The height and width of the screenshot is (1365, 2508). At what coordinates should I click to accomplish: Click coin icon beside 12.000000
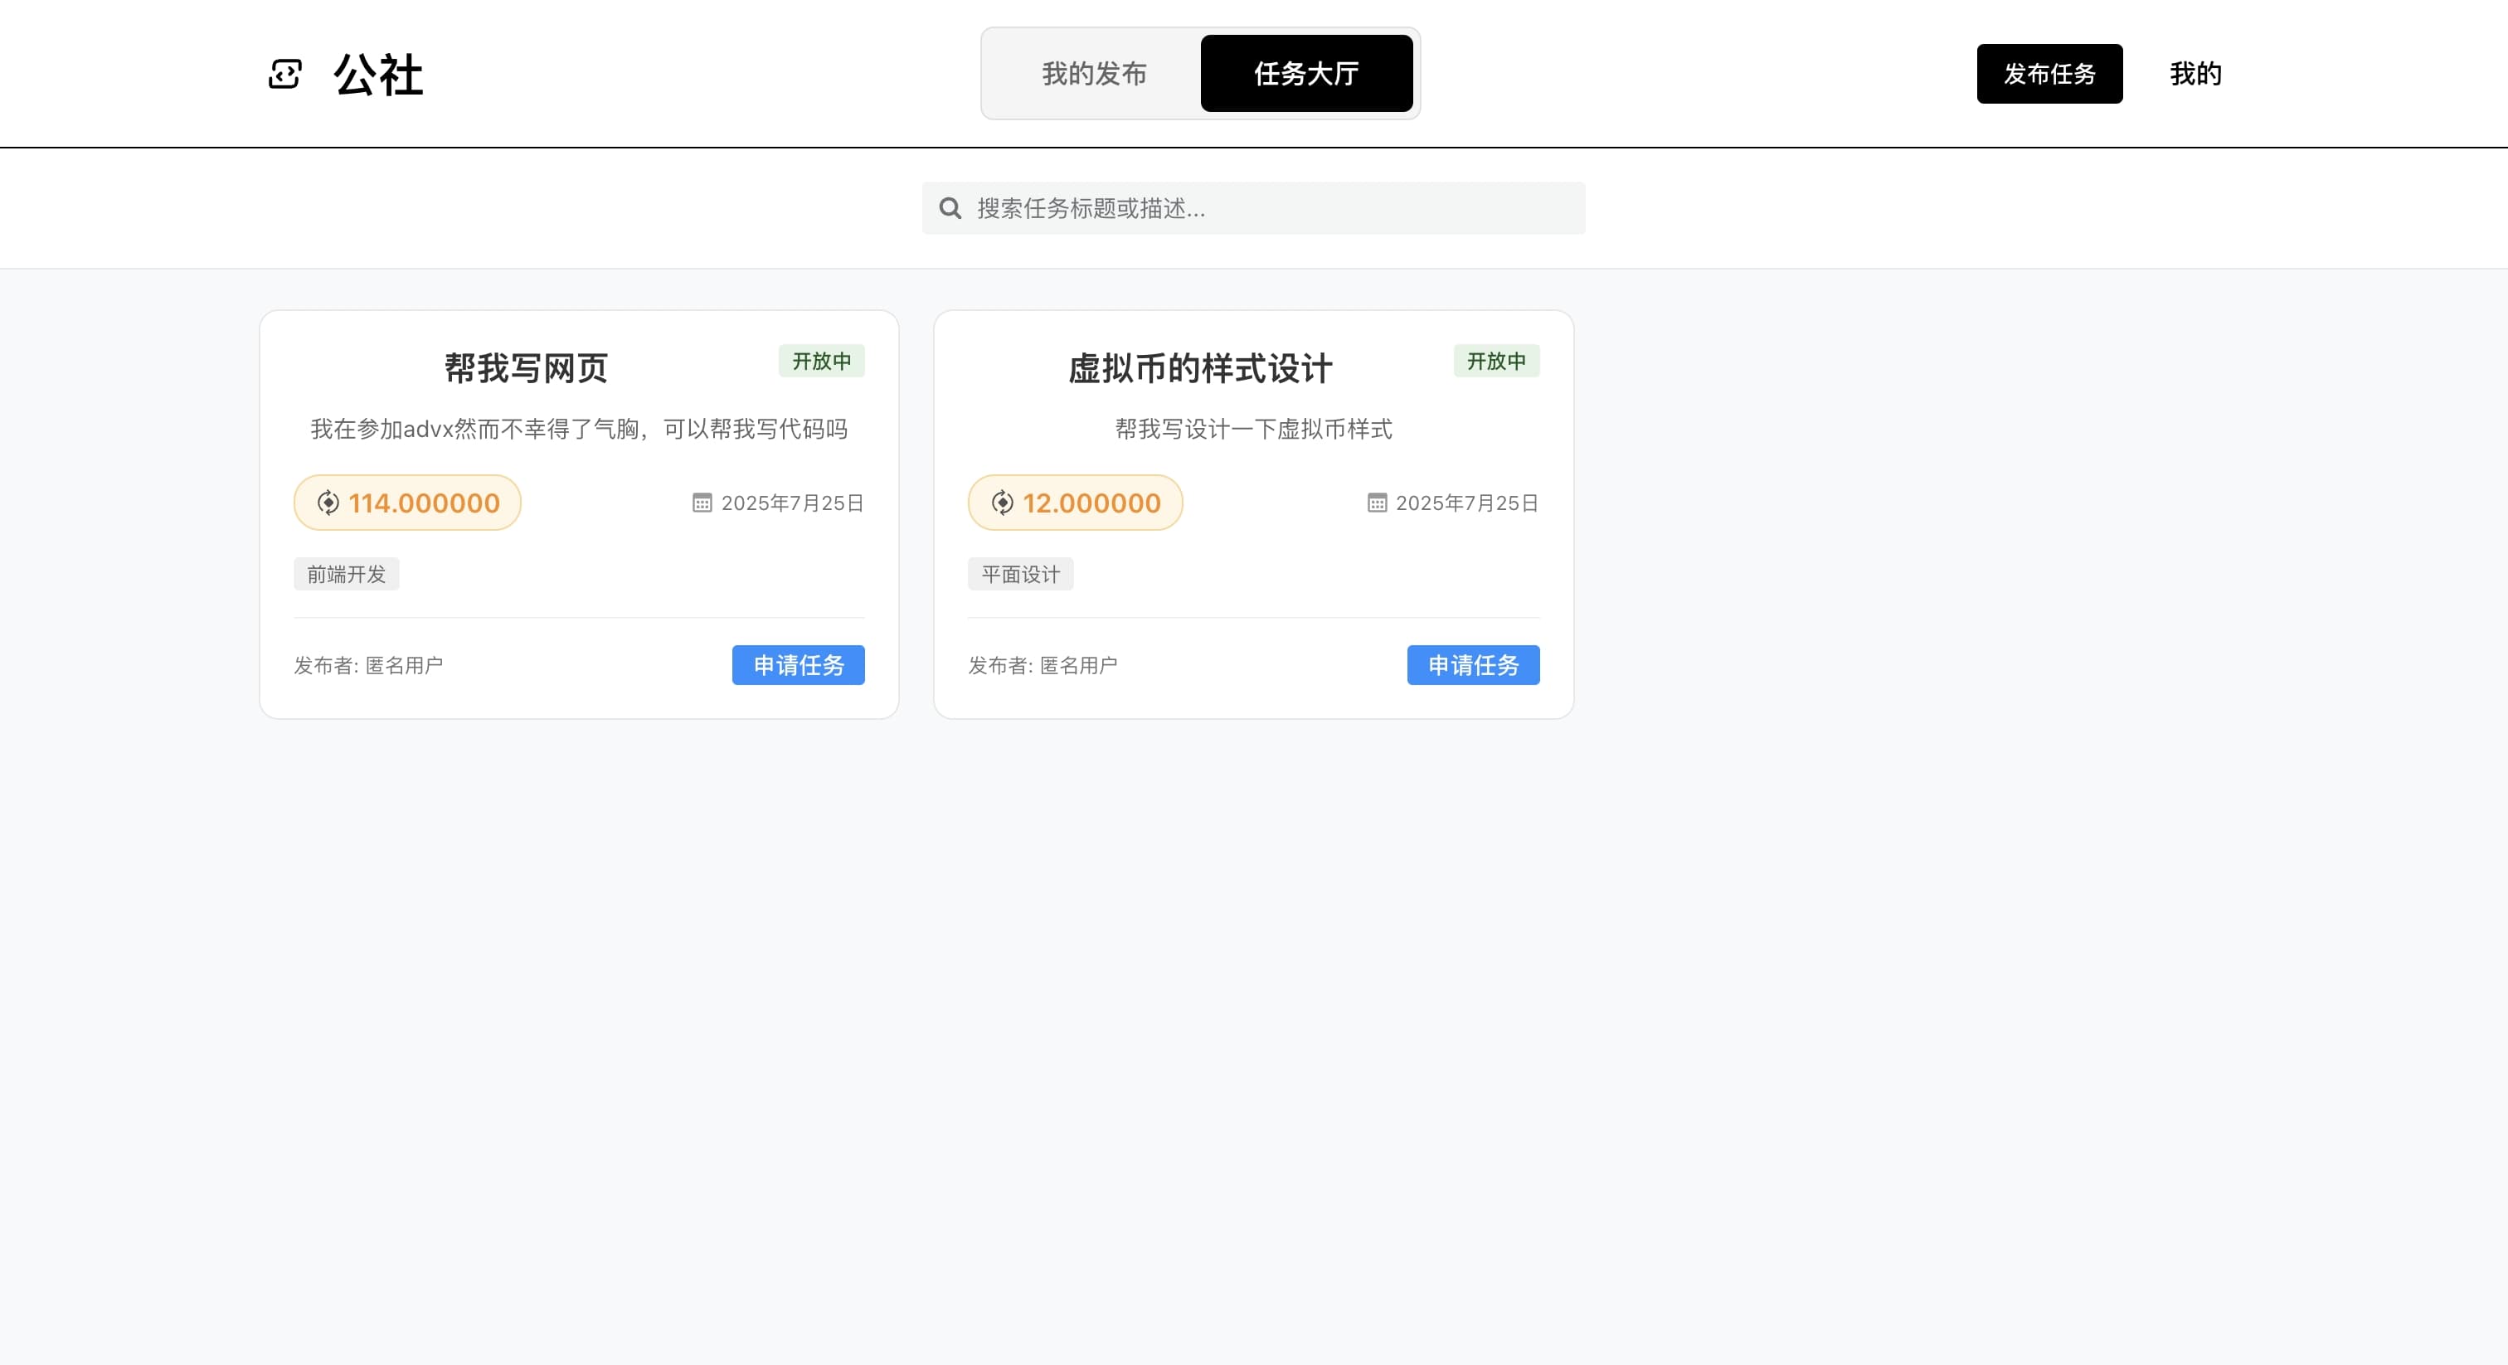1003,503
